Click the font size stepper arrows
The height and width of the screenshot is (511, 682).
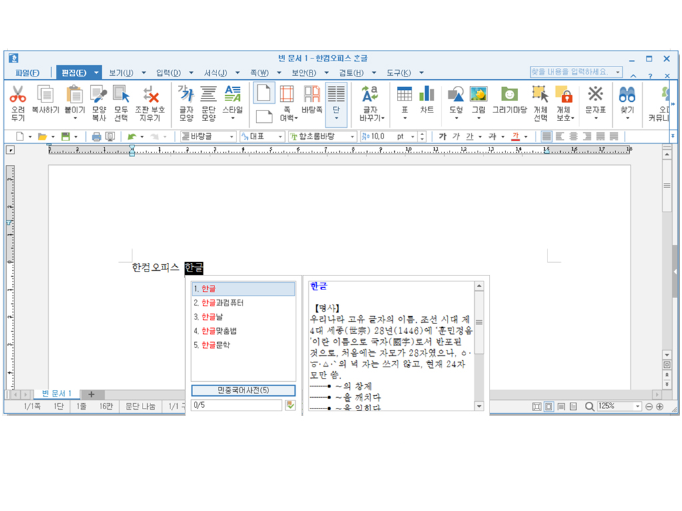click(422, 137)
